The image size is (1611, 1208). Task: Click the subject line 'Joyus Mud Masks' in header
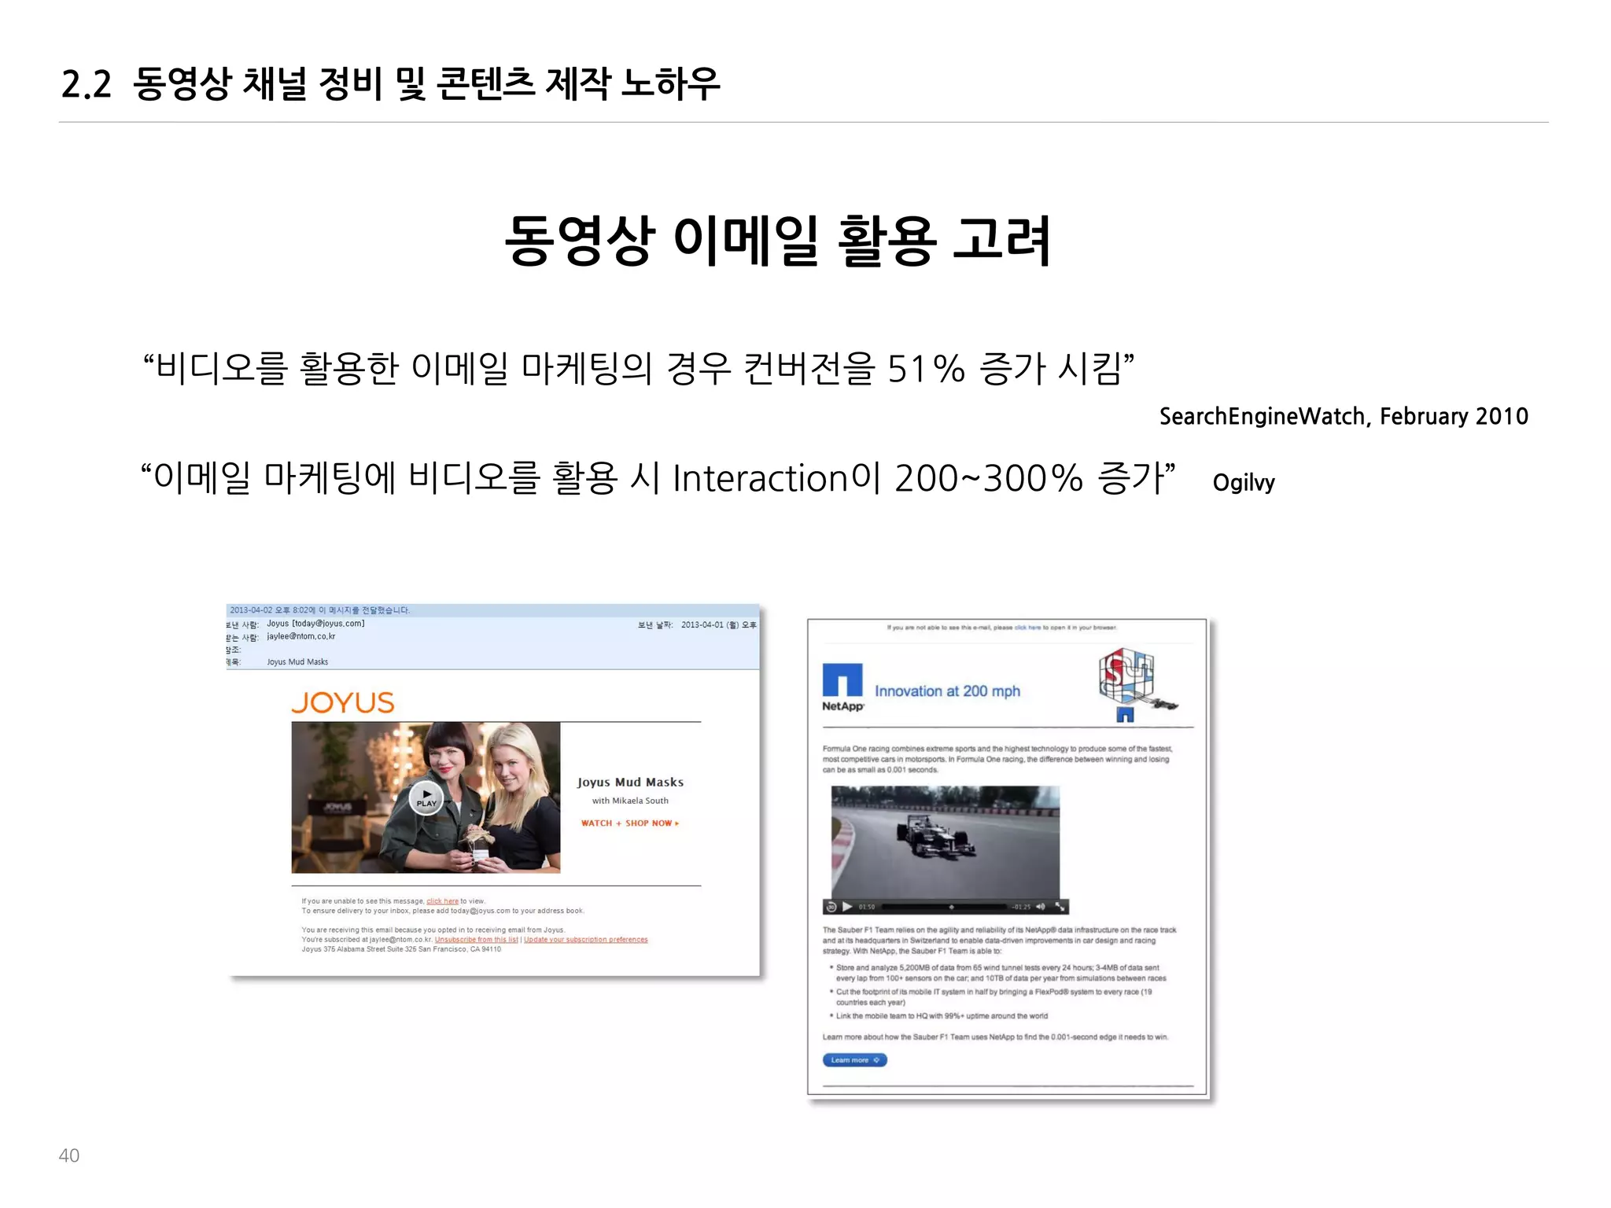(x=297, y=662)
